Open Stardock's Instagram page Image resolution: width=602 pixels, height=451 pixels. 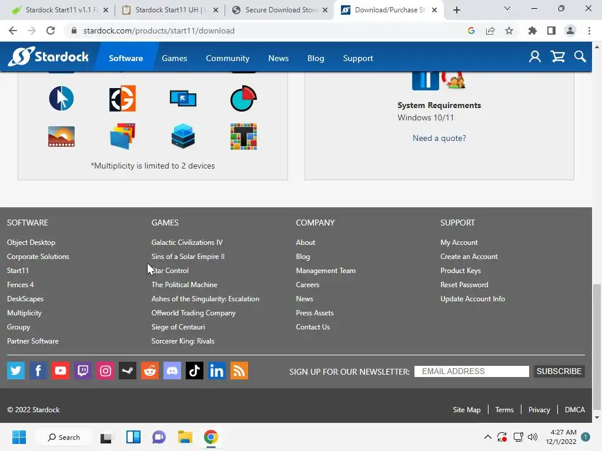click(x=105, y=371)
